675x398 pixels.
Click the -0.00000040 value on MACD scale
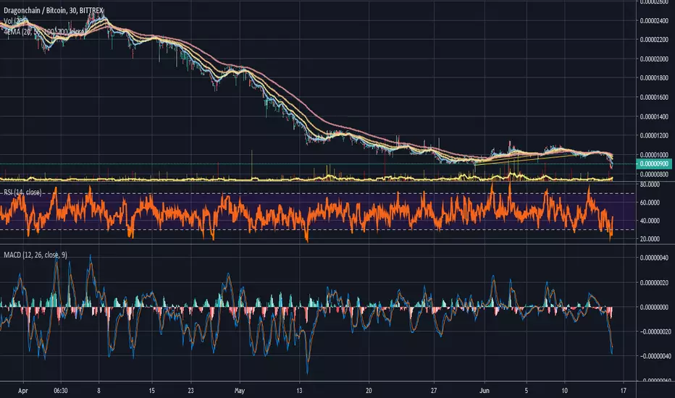tap(653, 356)
